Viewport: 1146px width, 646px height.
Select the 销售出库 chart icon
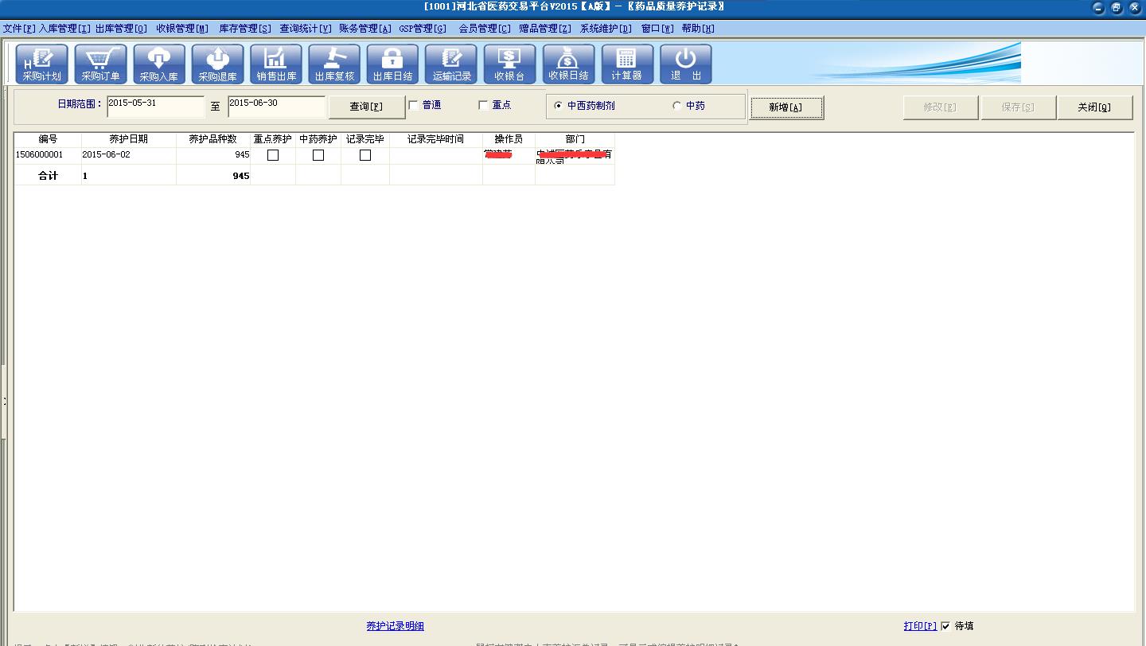coord(276,64)
